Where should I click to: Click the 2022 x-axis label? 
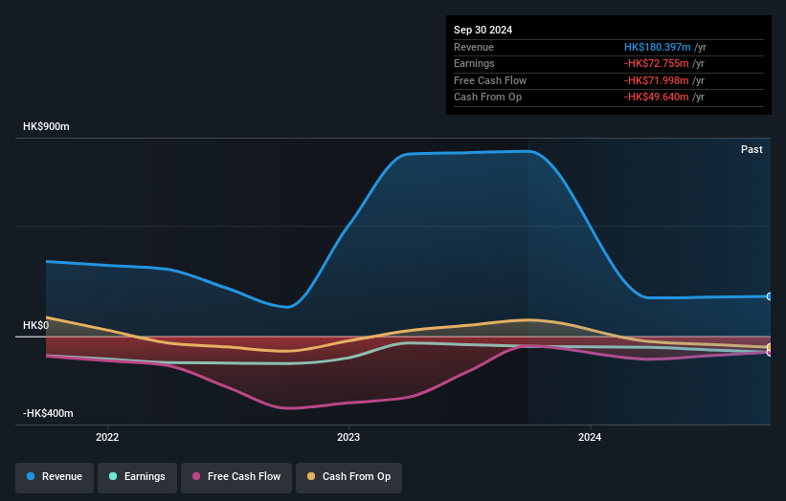[107, 438]
